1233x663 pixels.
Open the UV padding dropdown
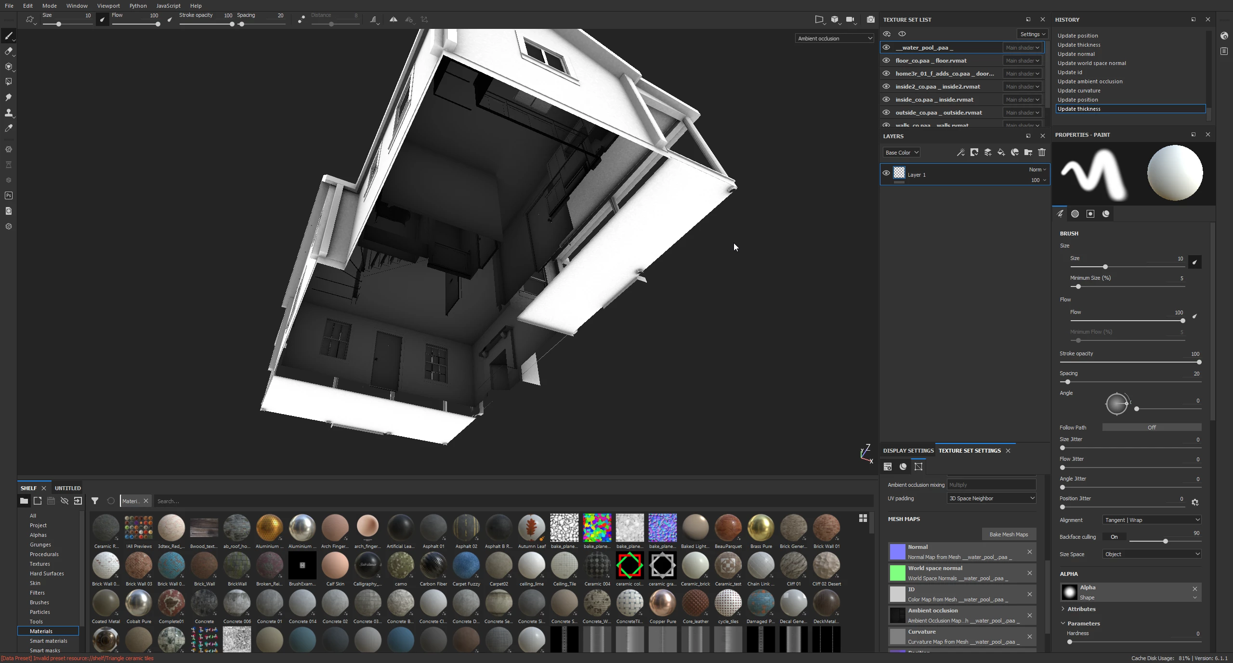pos(991,498)
